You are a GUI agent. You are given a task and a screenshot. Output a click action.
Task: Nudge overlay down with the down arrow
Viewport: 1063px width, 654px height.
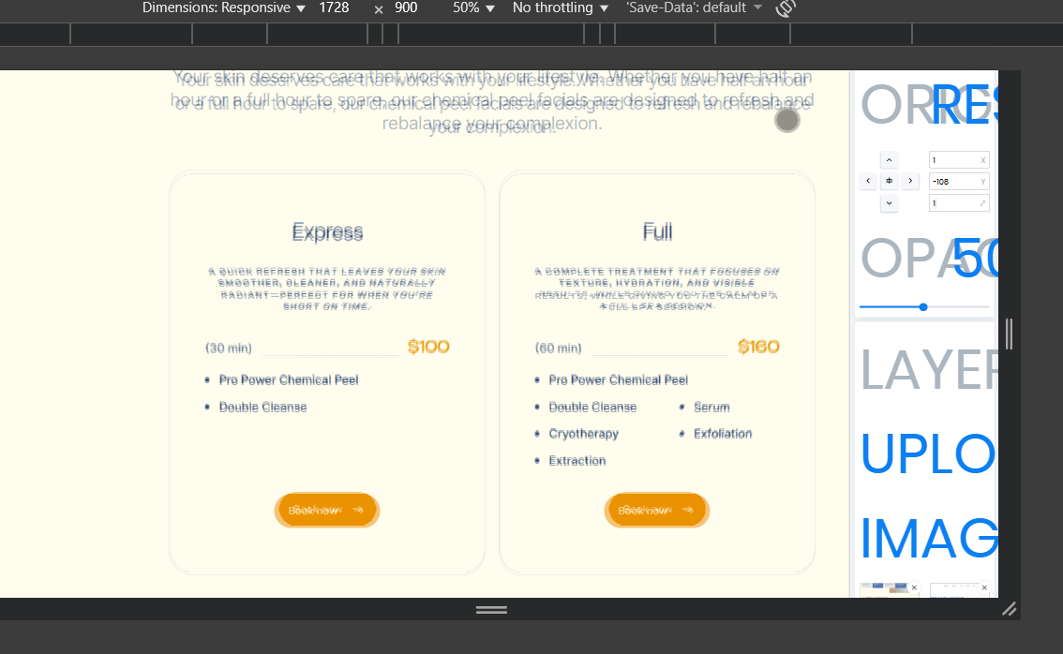coord(889,202)
